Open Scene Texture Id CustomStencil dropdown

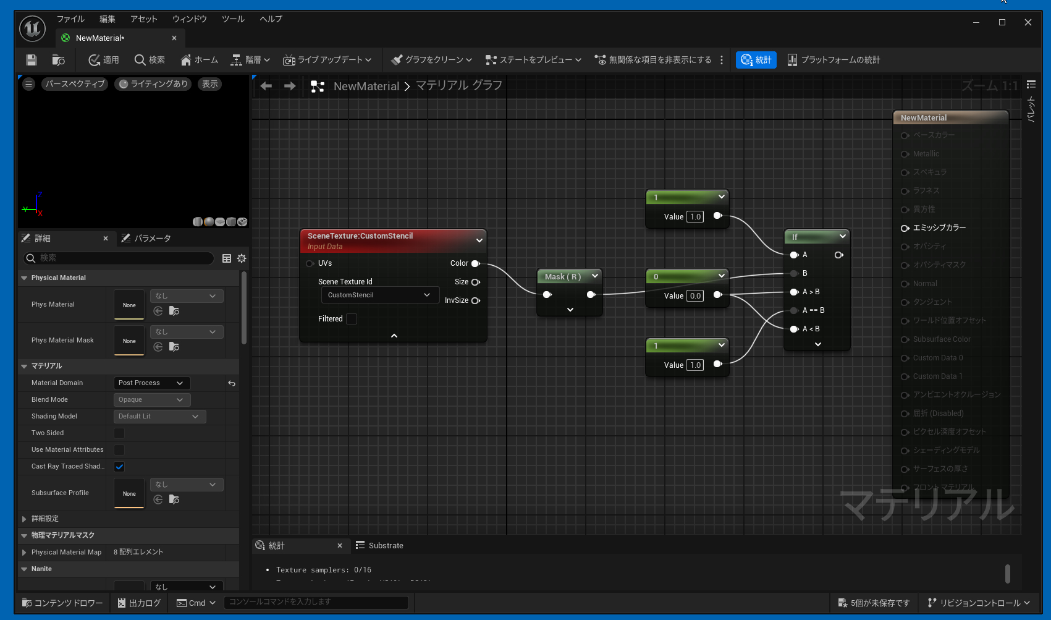[379, 295]
